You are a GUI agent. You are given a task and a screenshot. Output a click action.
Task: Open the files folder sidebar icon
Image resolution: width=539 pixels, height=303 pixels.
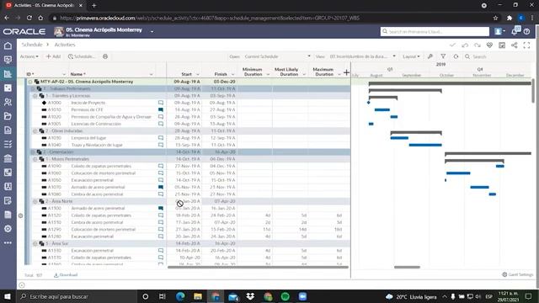8,116
